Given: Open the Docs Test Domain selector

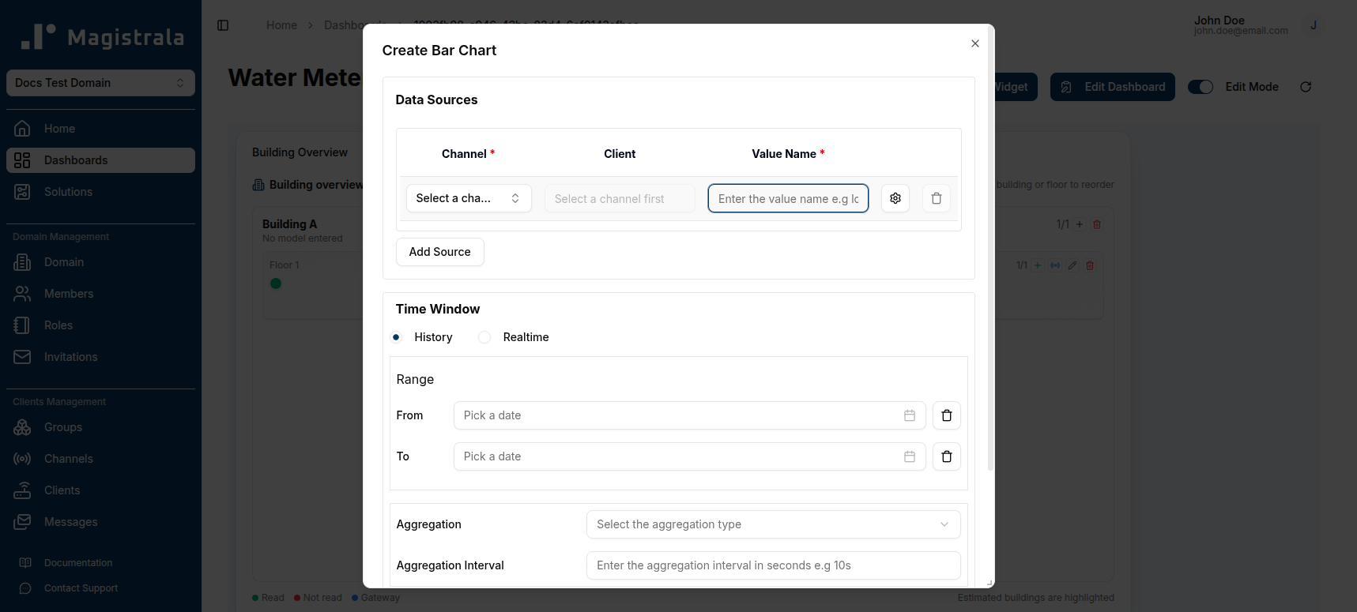Looking at the screenshot, I should click(100, 83).
